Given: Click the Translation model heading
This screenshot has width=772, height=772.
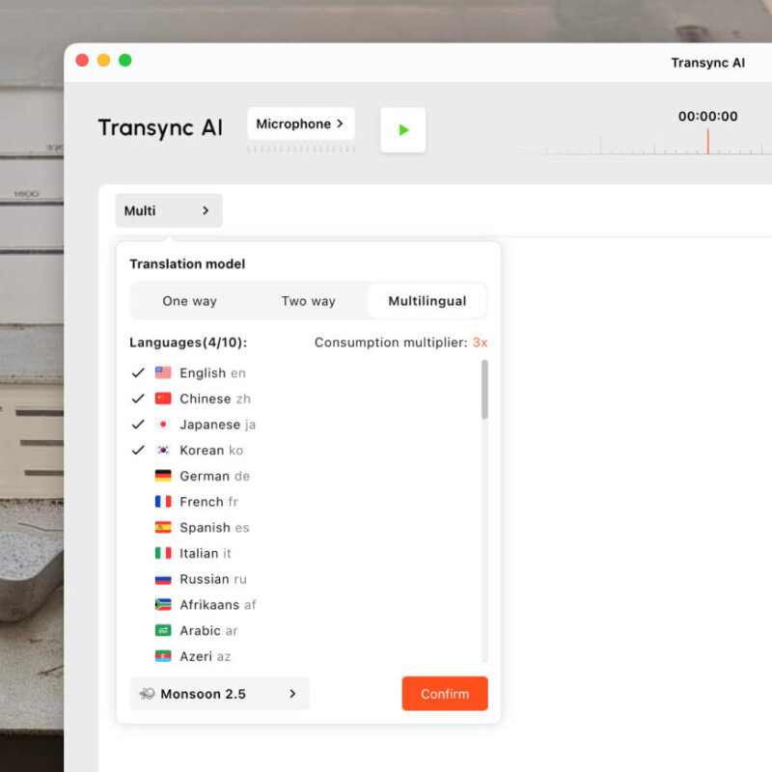Looking at the screenshot, I should 187,263.
